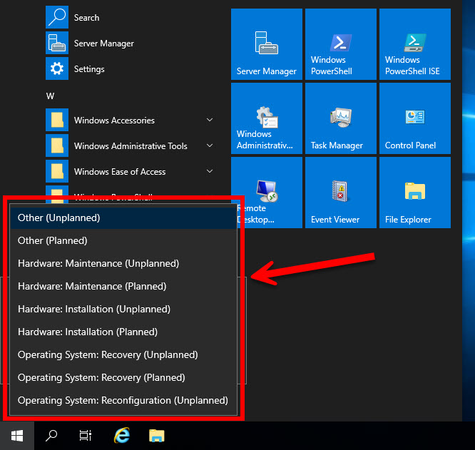Open Search from the app list
475x450 pixels.
point(131,17)
